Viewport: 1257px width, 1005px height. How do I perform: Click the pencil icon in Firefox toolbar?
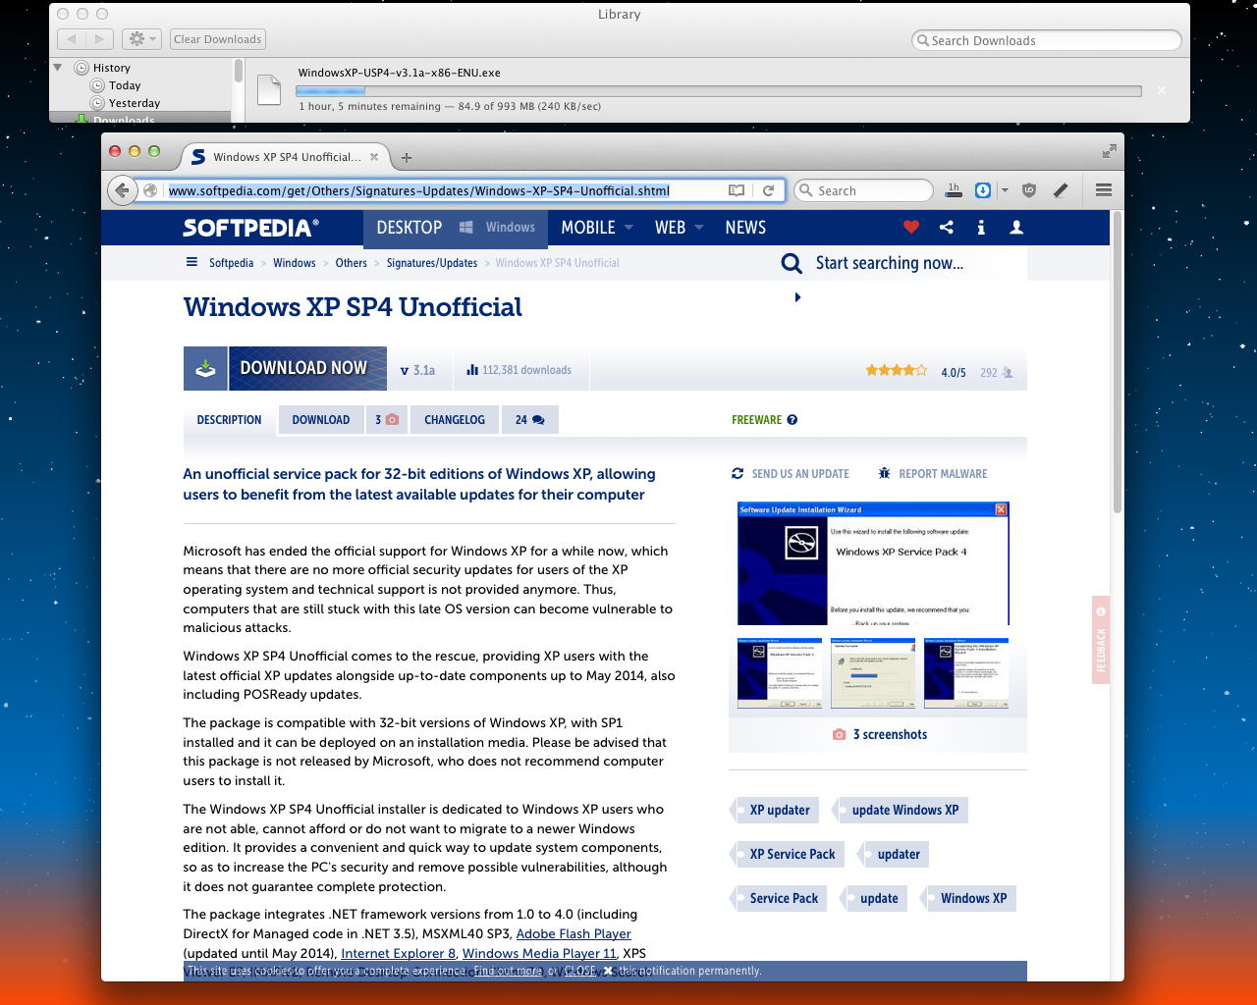pos(1061,190)
